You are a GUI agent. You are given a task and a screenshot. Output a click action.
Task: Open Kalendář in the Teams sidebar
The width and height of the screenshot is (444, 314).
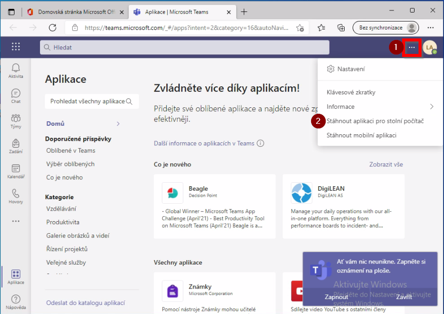(15, 171)
